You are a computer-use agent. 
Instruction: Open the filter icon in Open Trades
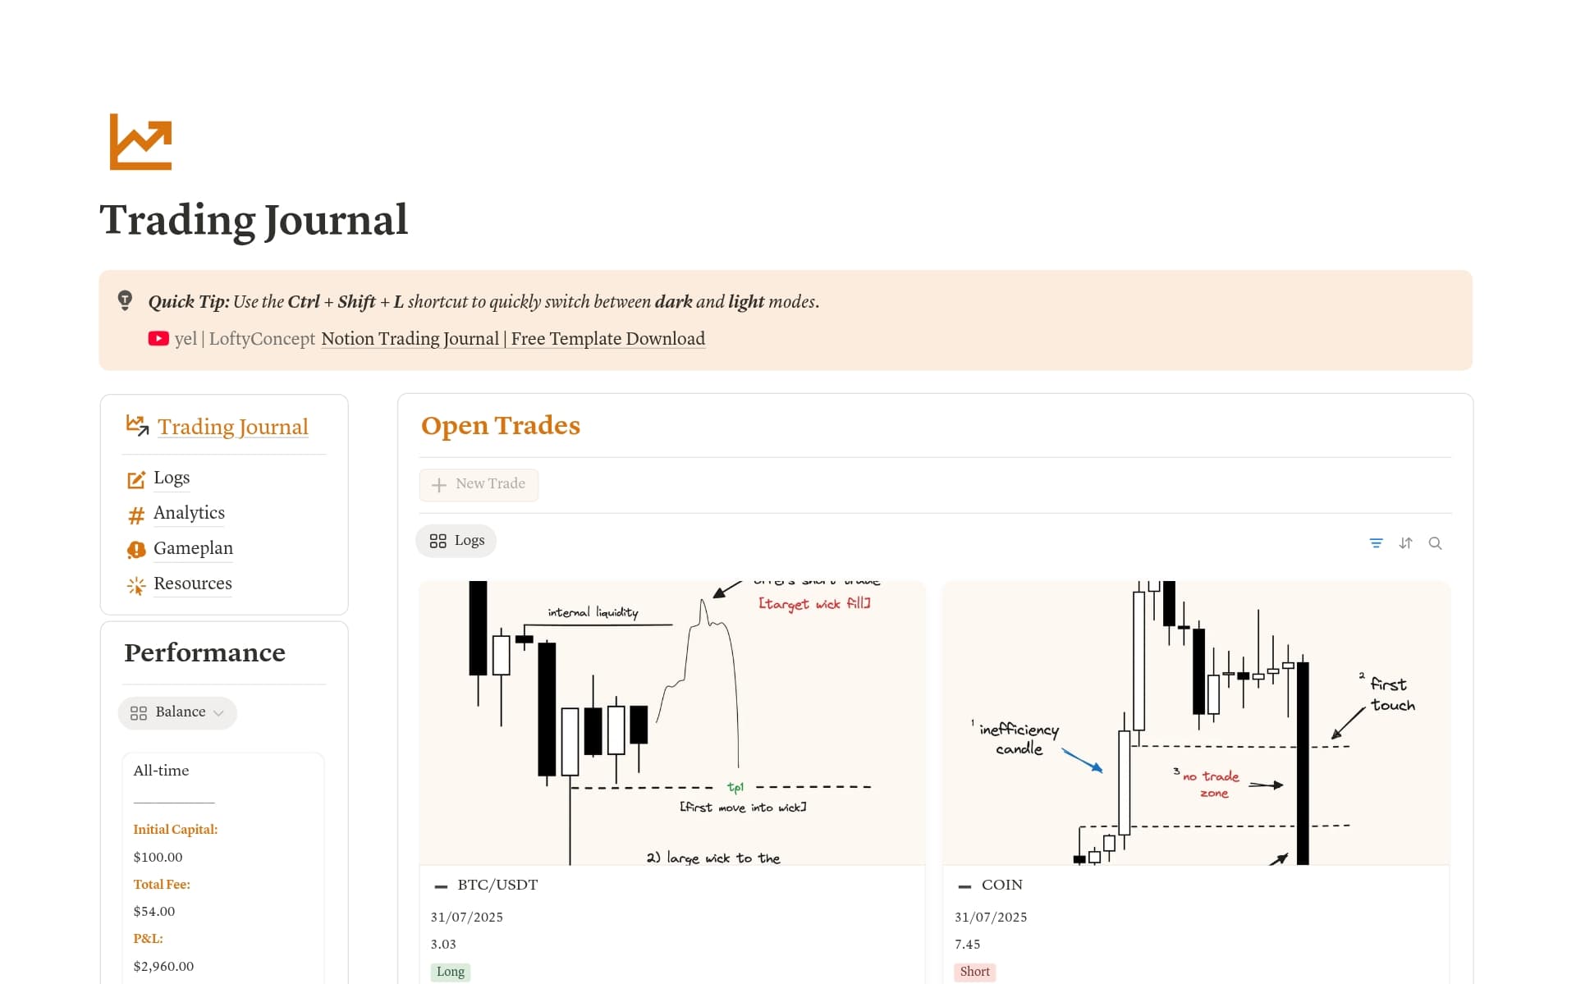[x=1376, y=542]
